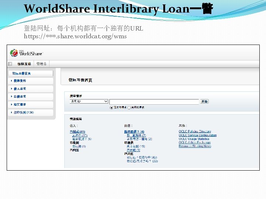This screenshot has width=266, height=199.
Task: Open the OCLC Article Exchange link
Action: click(195, 142)
